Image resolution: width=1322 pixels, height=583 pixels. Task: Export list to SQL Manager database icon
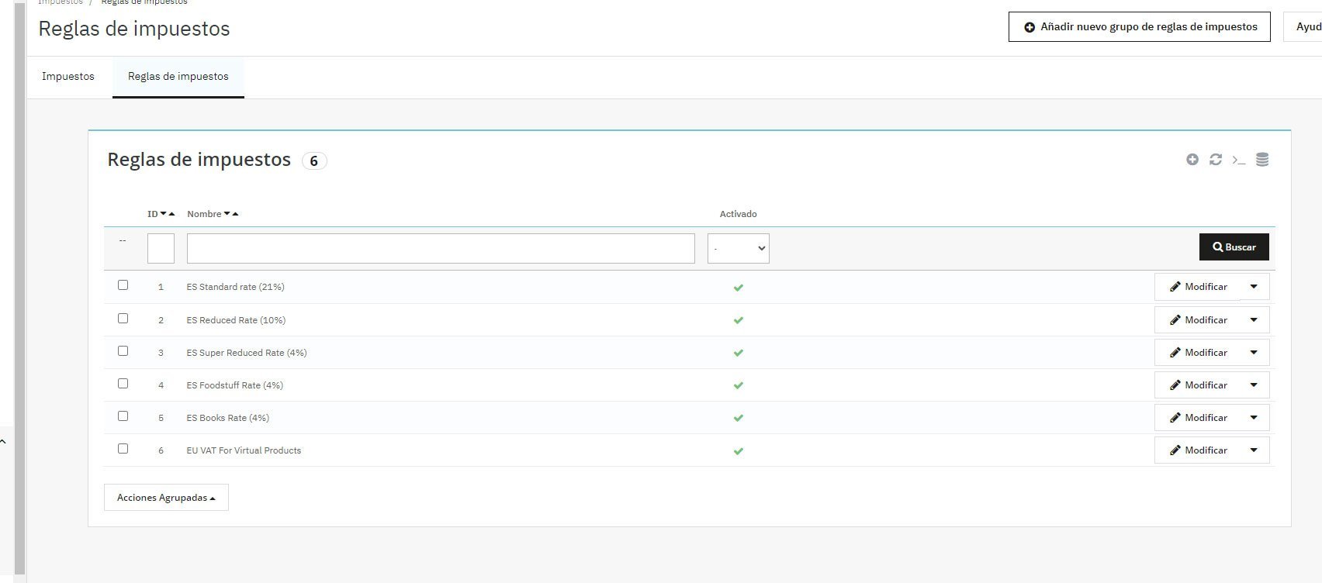point(1262,160)
